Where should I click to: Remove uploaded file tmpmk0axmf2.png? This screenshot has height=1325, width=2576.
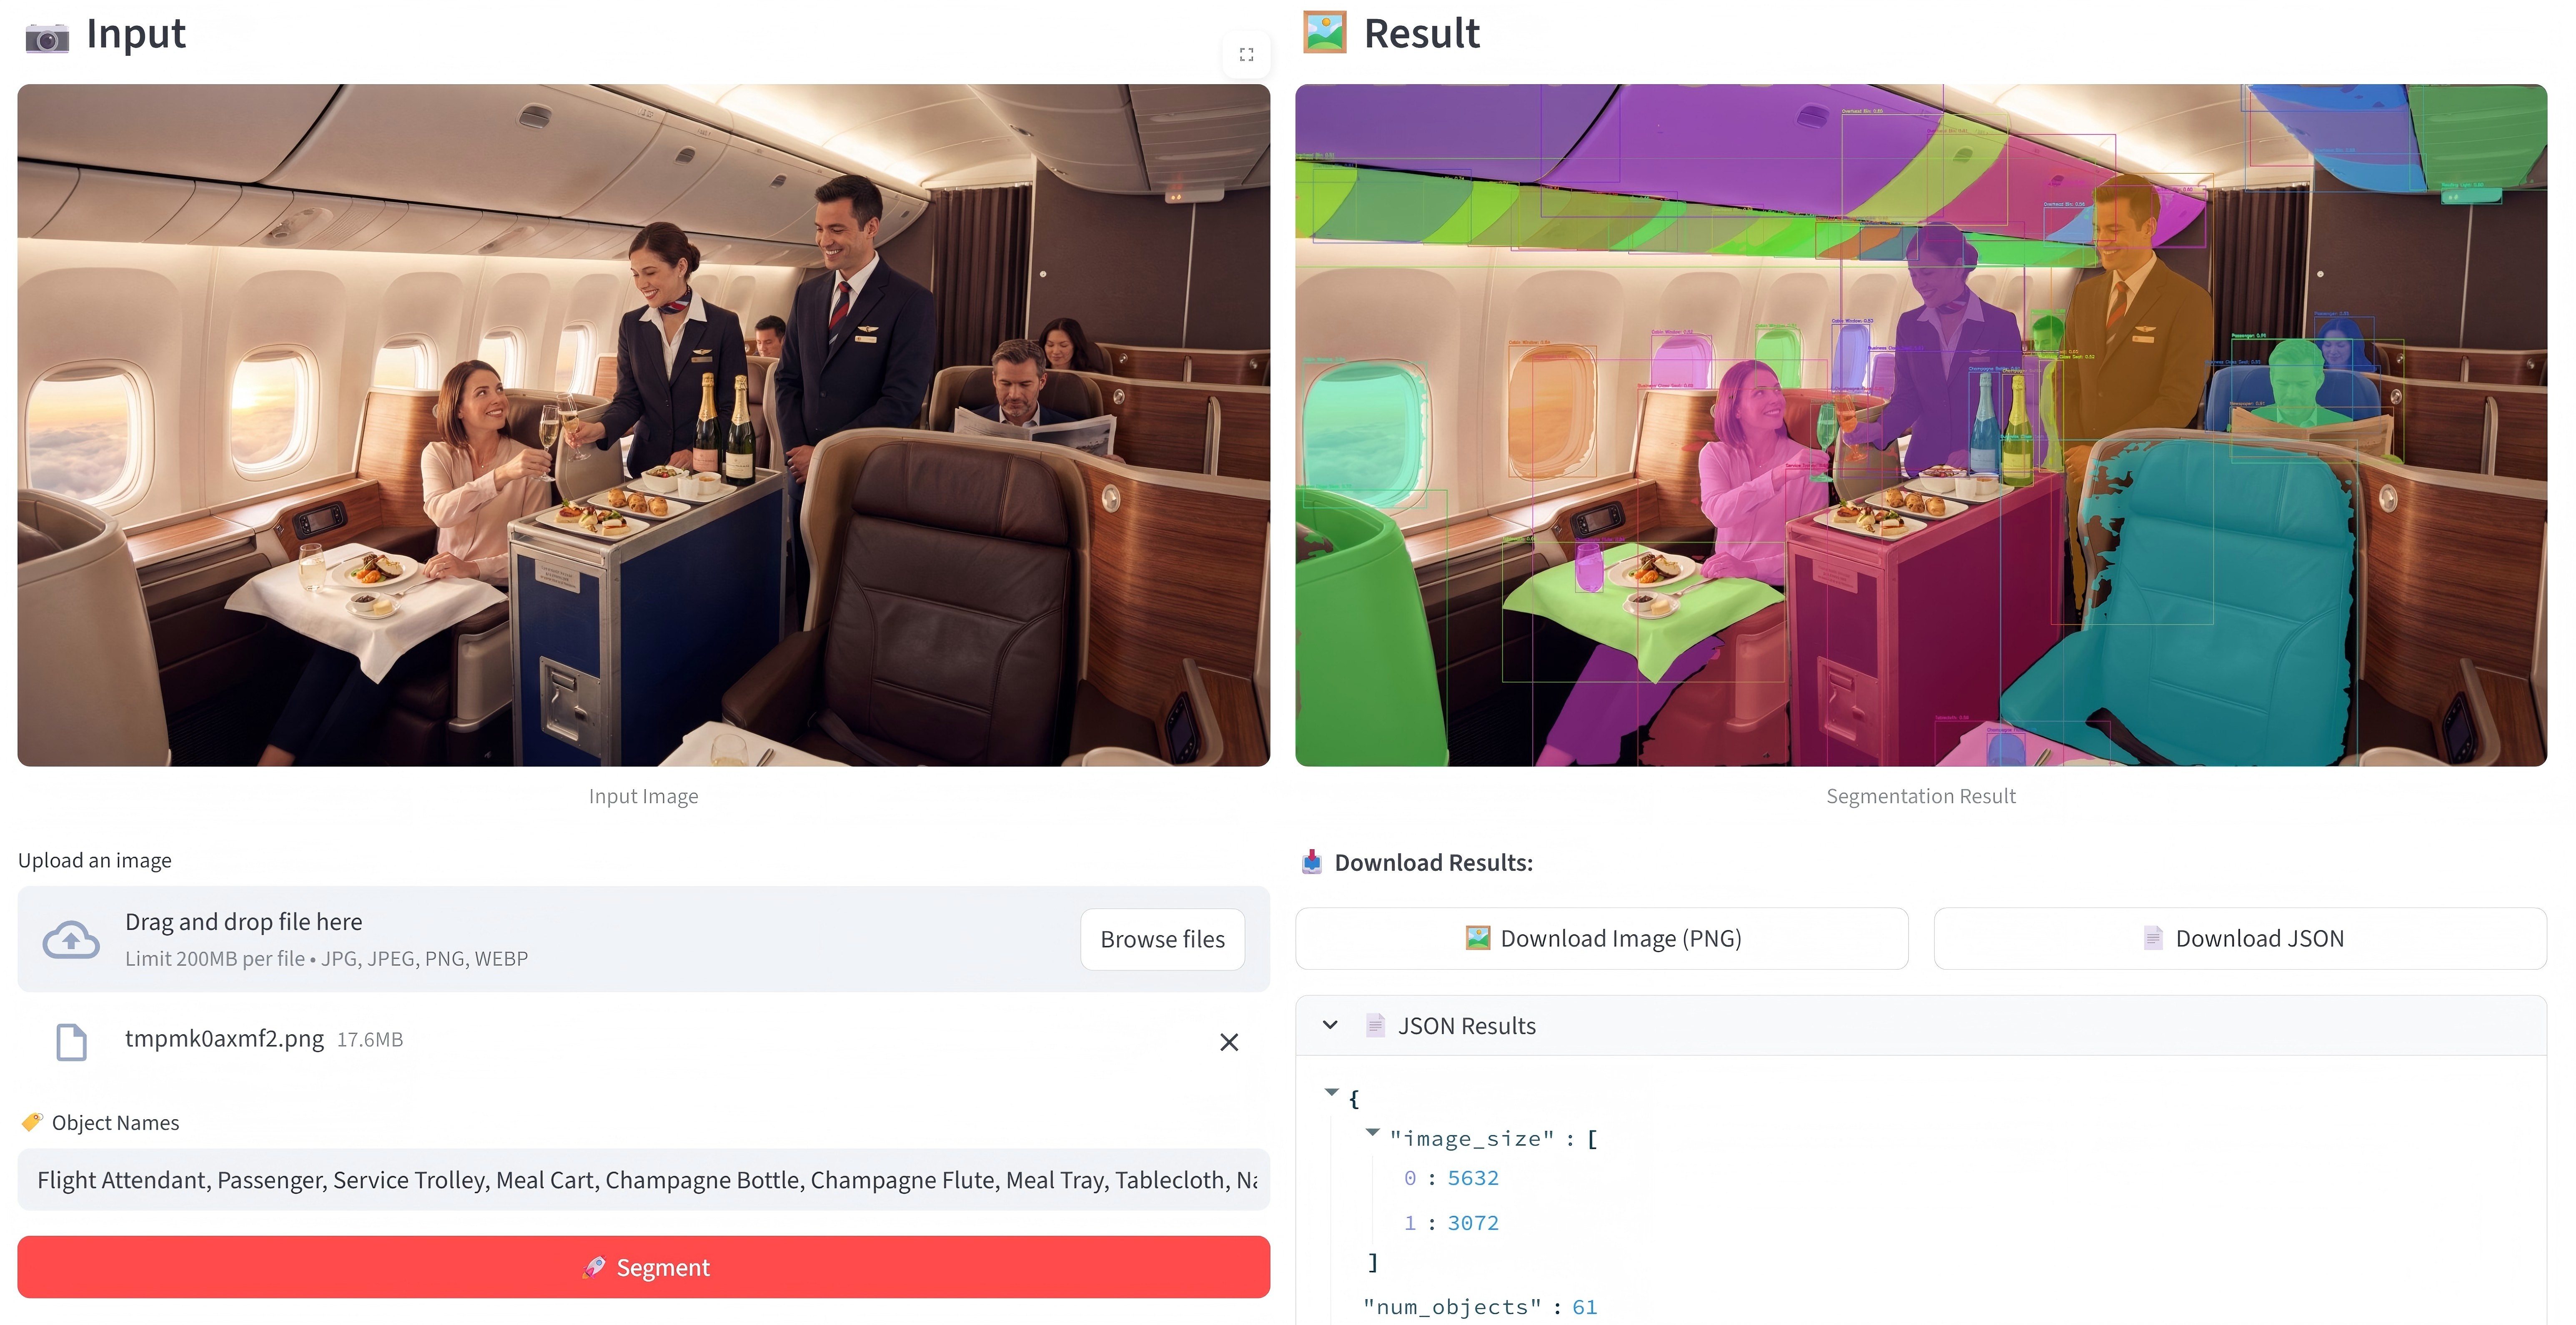point(1229,1042)
